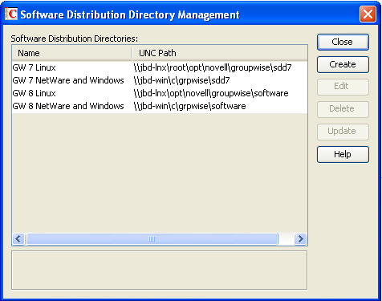Sort by the UNC Path column header
Image resolution: width=382 pixels, height=301 pixels.
tap(220, 53)
